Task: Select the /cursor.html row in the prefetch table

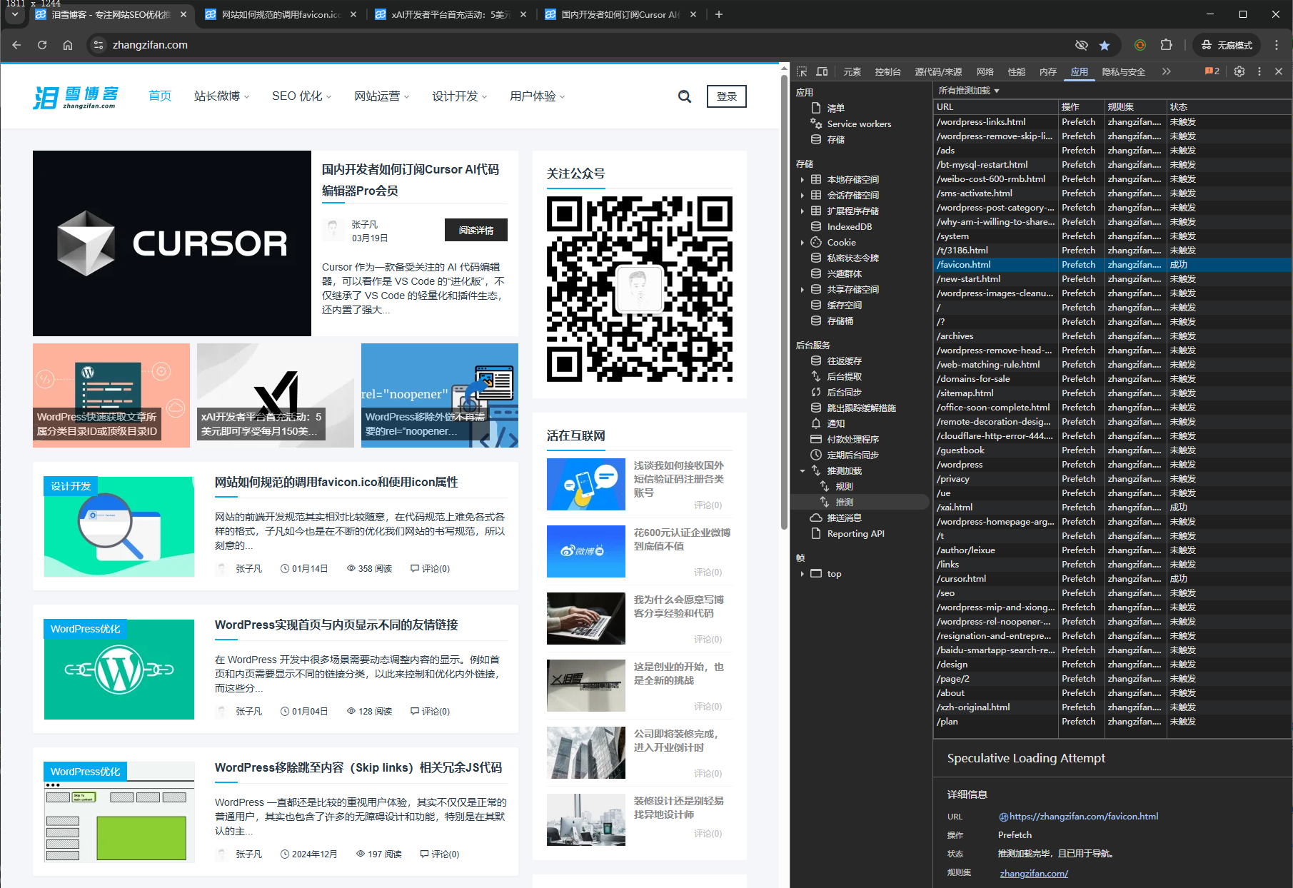Action: [1112, 578]
